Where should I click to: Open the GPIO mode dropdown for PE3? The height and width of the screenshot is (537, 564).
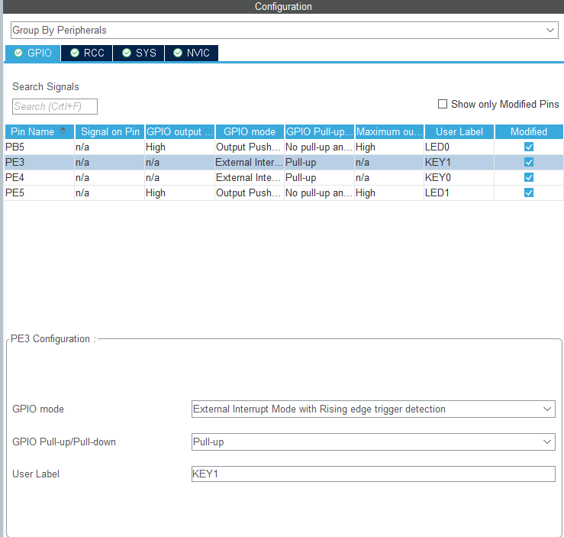point(373,409)
